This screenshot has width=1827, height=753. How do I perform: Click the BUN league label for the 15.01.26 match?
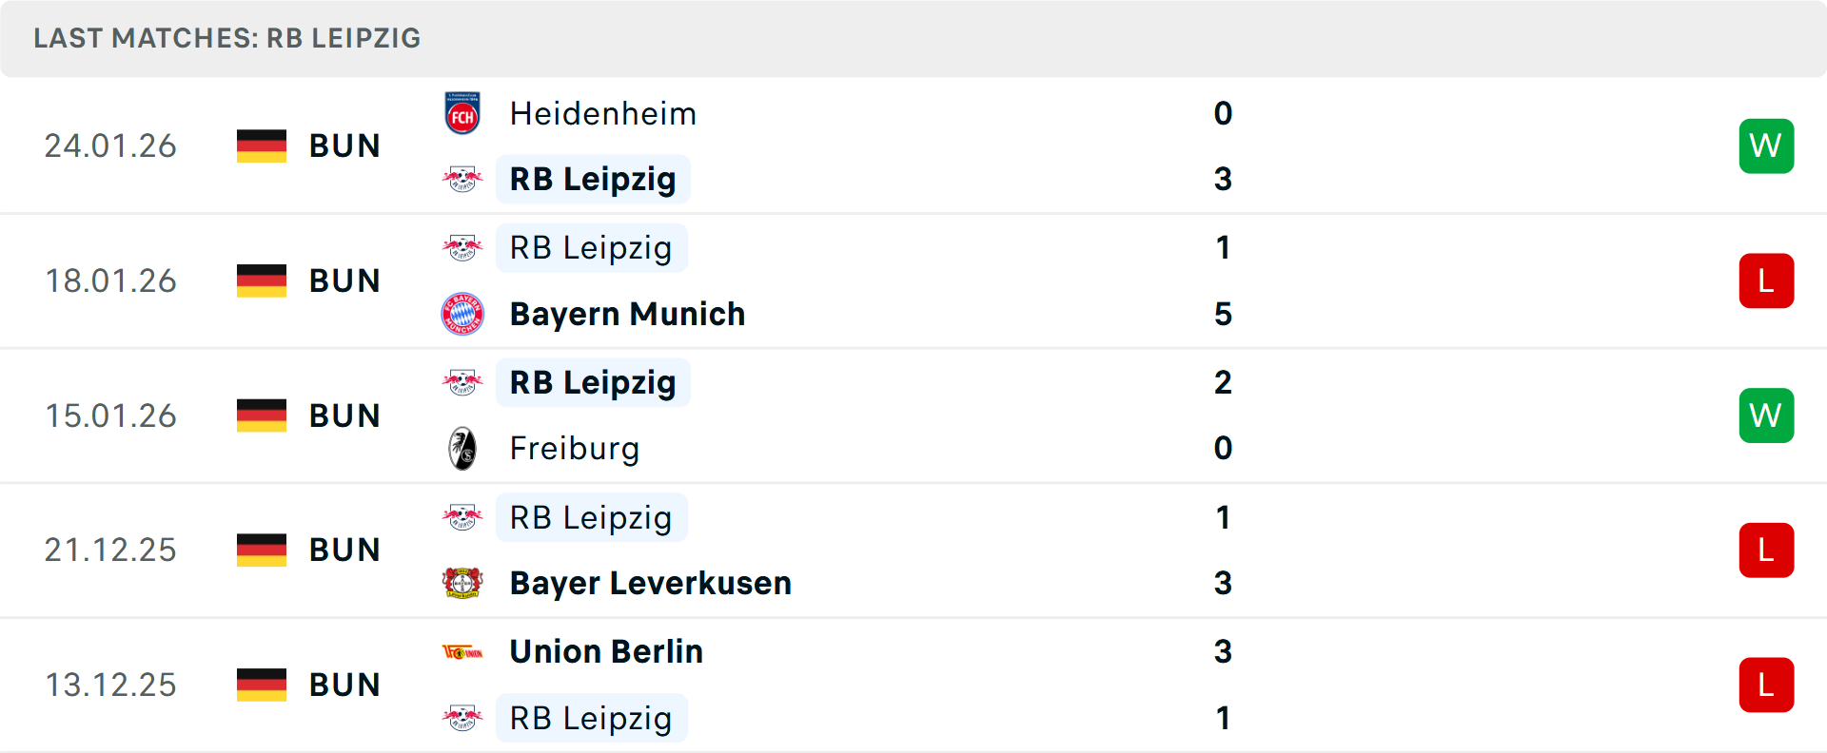pos(344,415)
